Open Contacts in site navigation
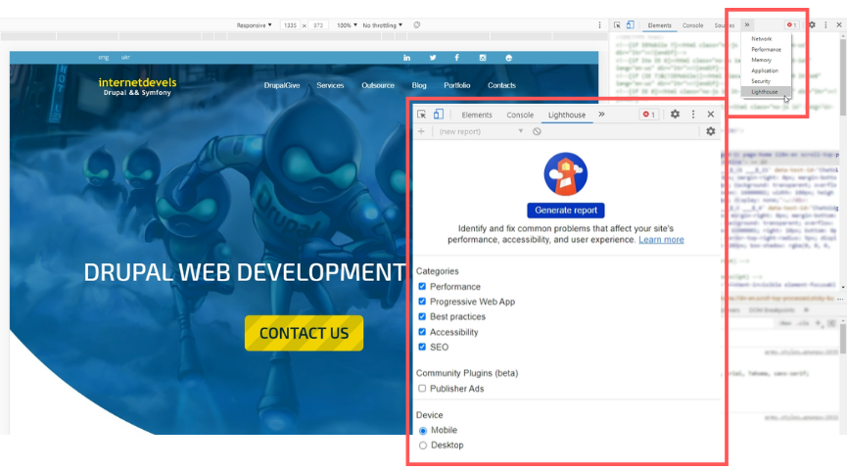The height and width of the screenshot is (471, 847). click(501, 85)
